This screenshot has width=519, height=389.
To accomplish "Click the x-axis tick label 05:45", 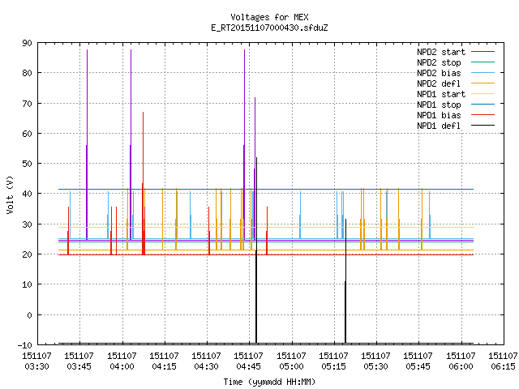I will point(418,366).
